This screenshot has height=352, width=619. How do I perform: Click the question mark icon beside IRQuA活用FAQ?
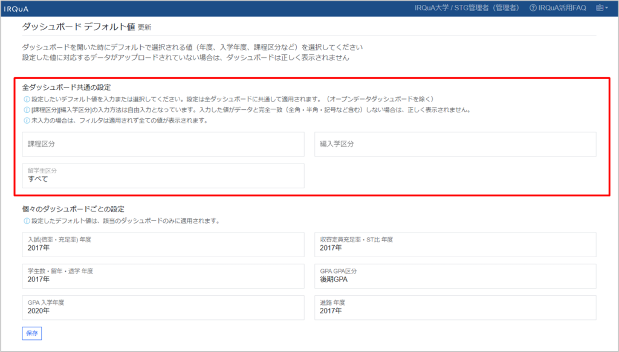[x=533, y=8]
